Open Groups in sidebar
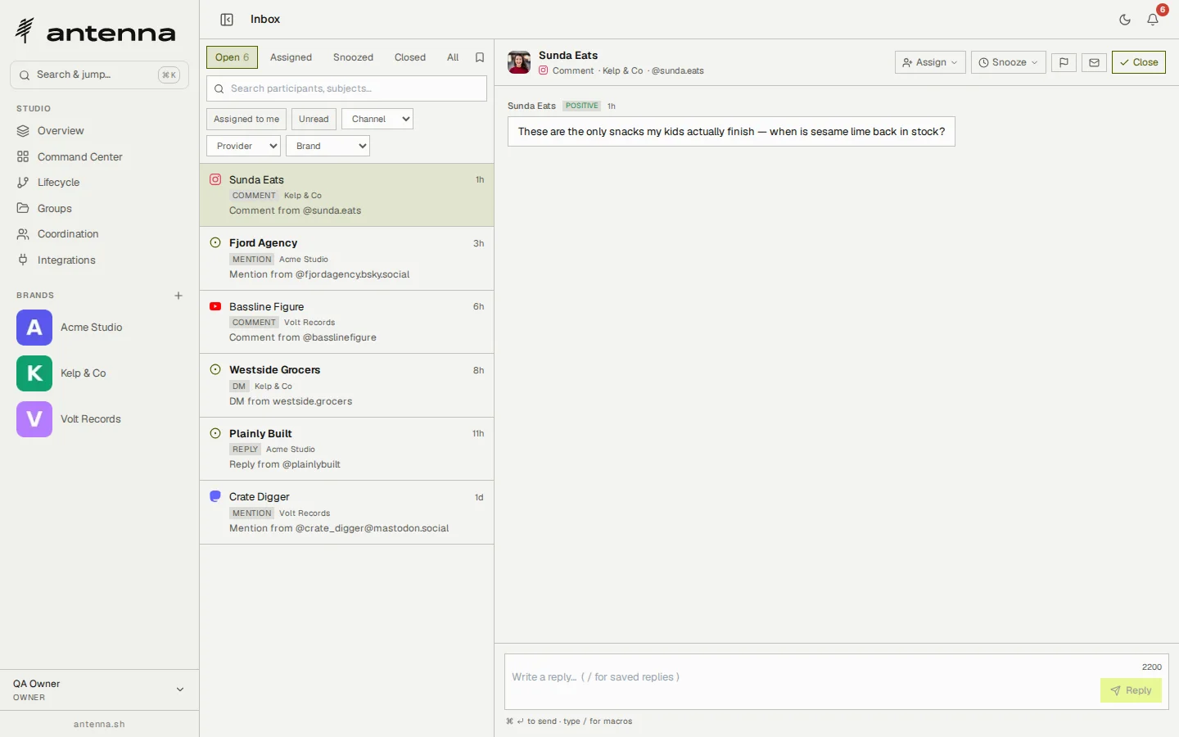1179x737 pixels. 99,208
